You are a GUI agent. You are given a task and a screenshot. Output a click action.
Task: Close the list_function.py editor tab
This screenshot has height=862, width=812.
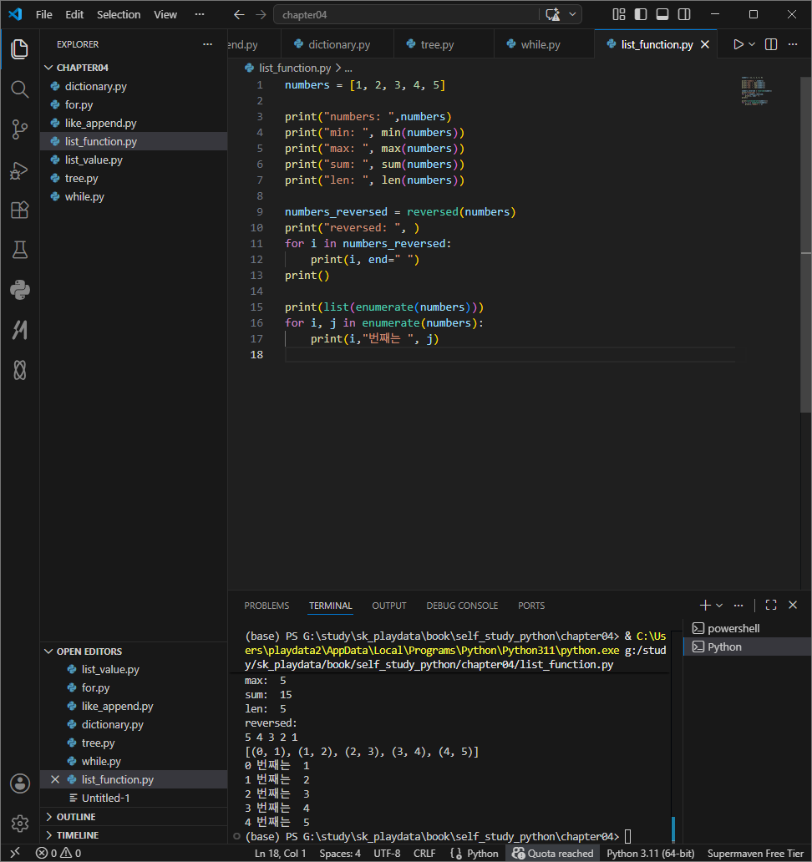click(x=705, y=44)
